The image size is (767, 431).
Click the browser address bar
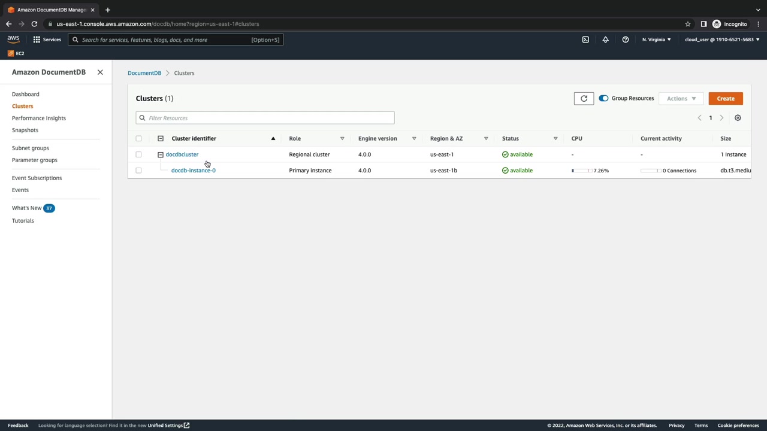tap(366, 24)
